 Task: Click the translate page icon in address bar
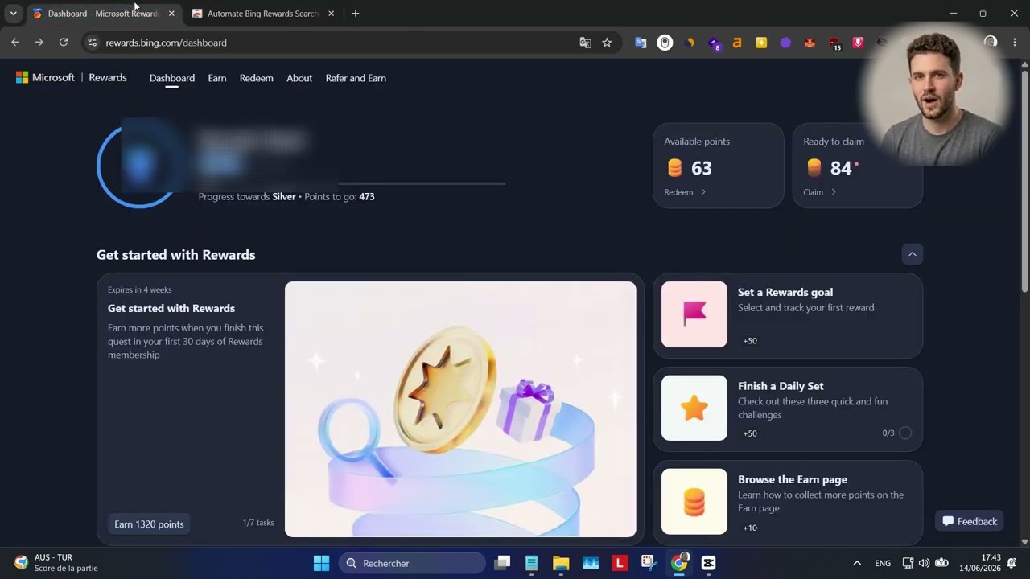click(x=585, y=43)
